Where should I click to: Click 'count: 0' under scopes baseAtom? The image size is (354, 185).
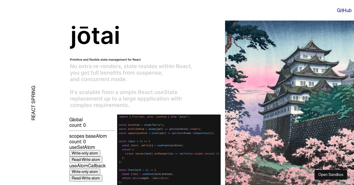point(78,142)
